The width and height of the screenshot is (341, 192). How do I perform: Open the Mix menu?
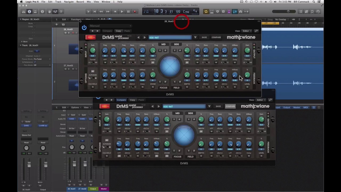(89, 2)
